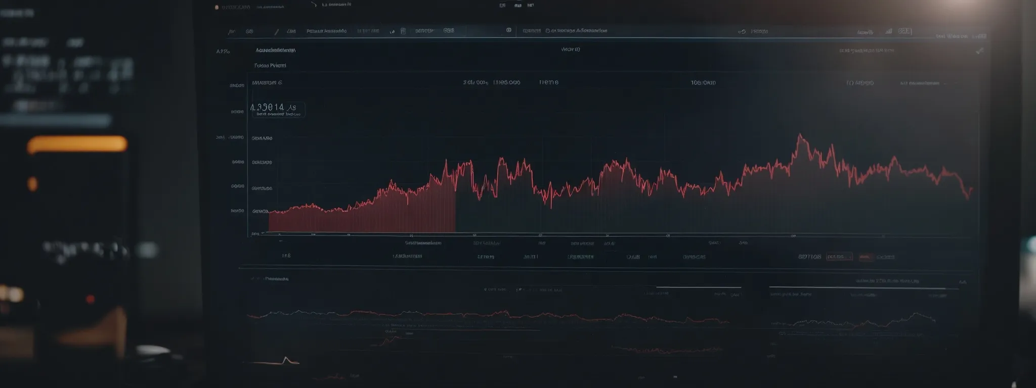Click the checkmark icon at right edge
The height and width of the screenshot is (388, 1036).
pos(979,51)
